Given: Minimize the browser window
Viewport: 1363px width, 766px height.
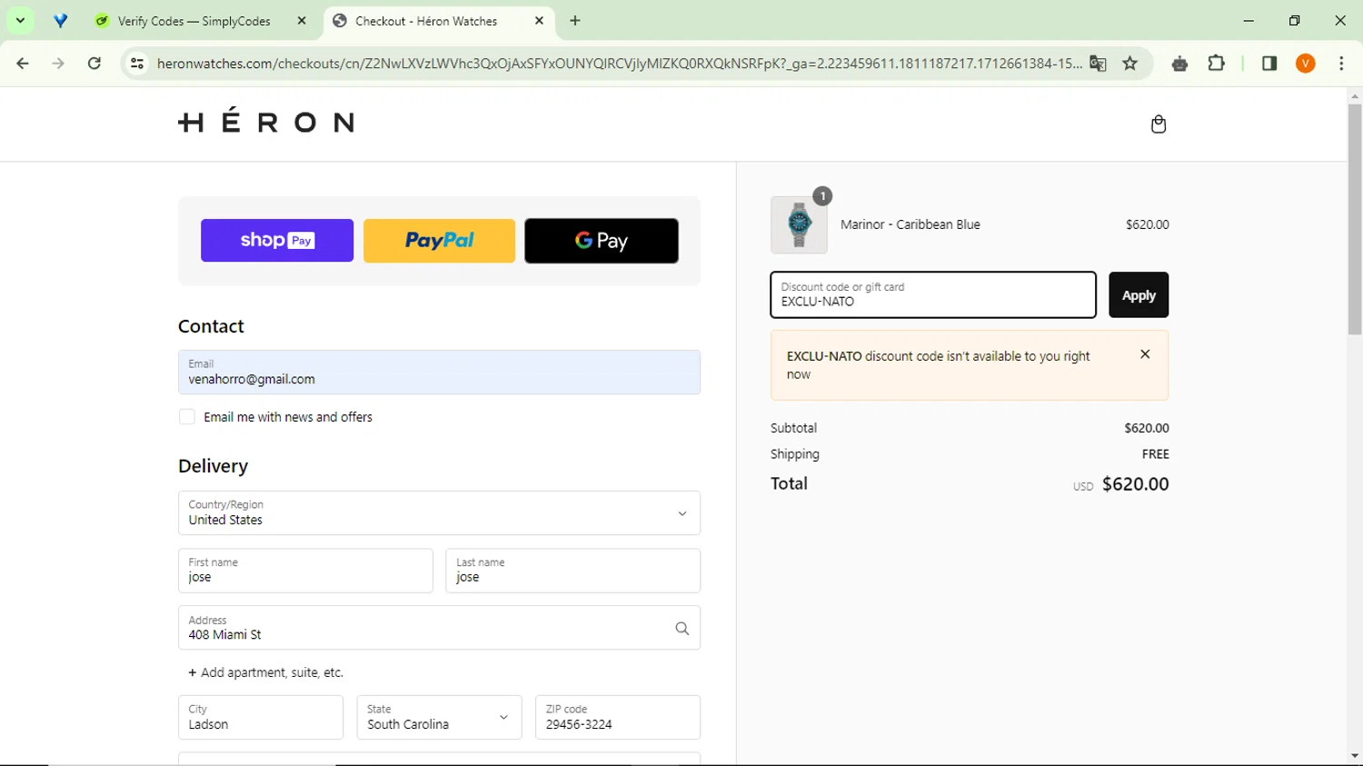Looking at the screenshot, I should pyautogui.click(x=1249, y=20).
